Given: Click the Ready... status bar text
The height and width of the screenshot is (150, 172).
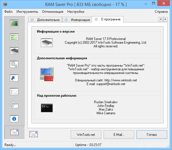Looking at the screenshot, I should pyautogui.click(x=10, y=145).
